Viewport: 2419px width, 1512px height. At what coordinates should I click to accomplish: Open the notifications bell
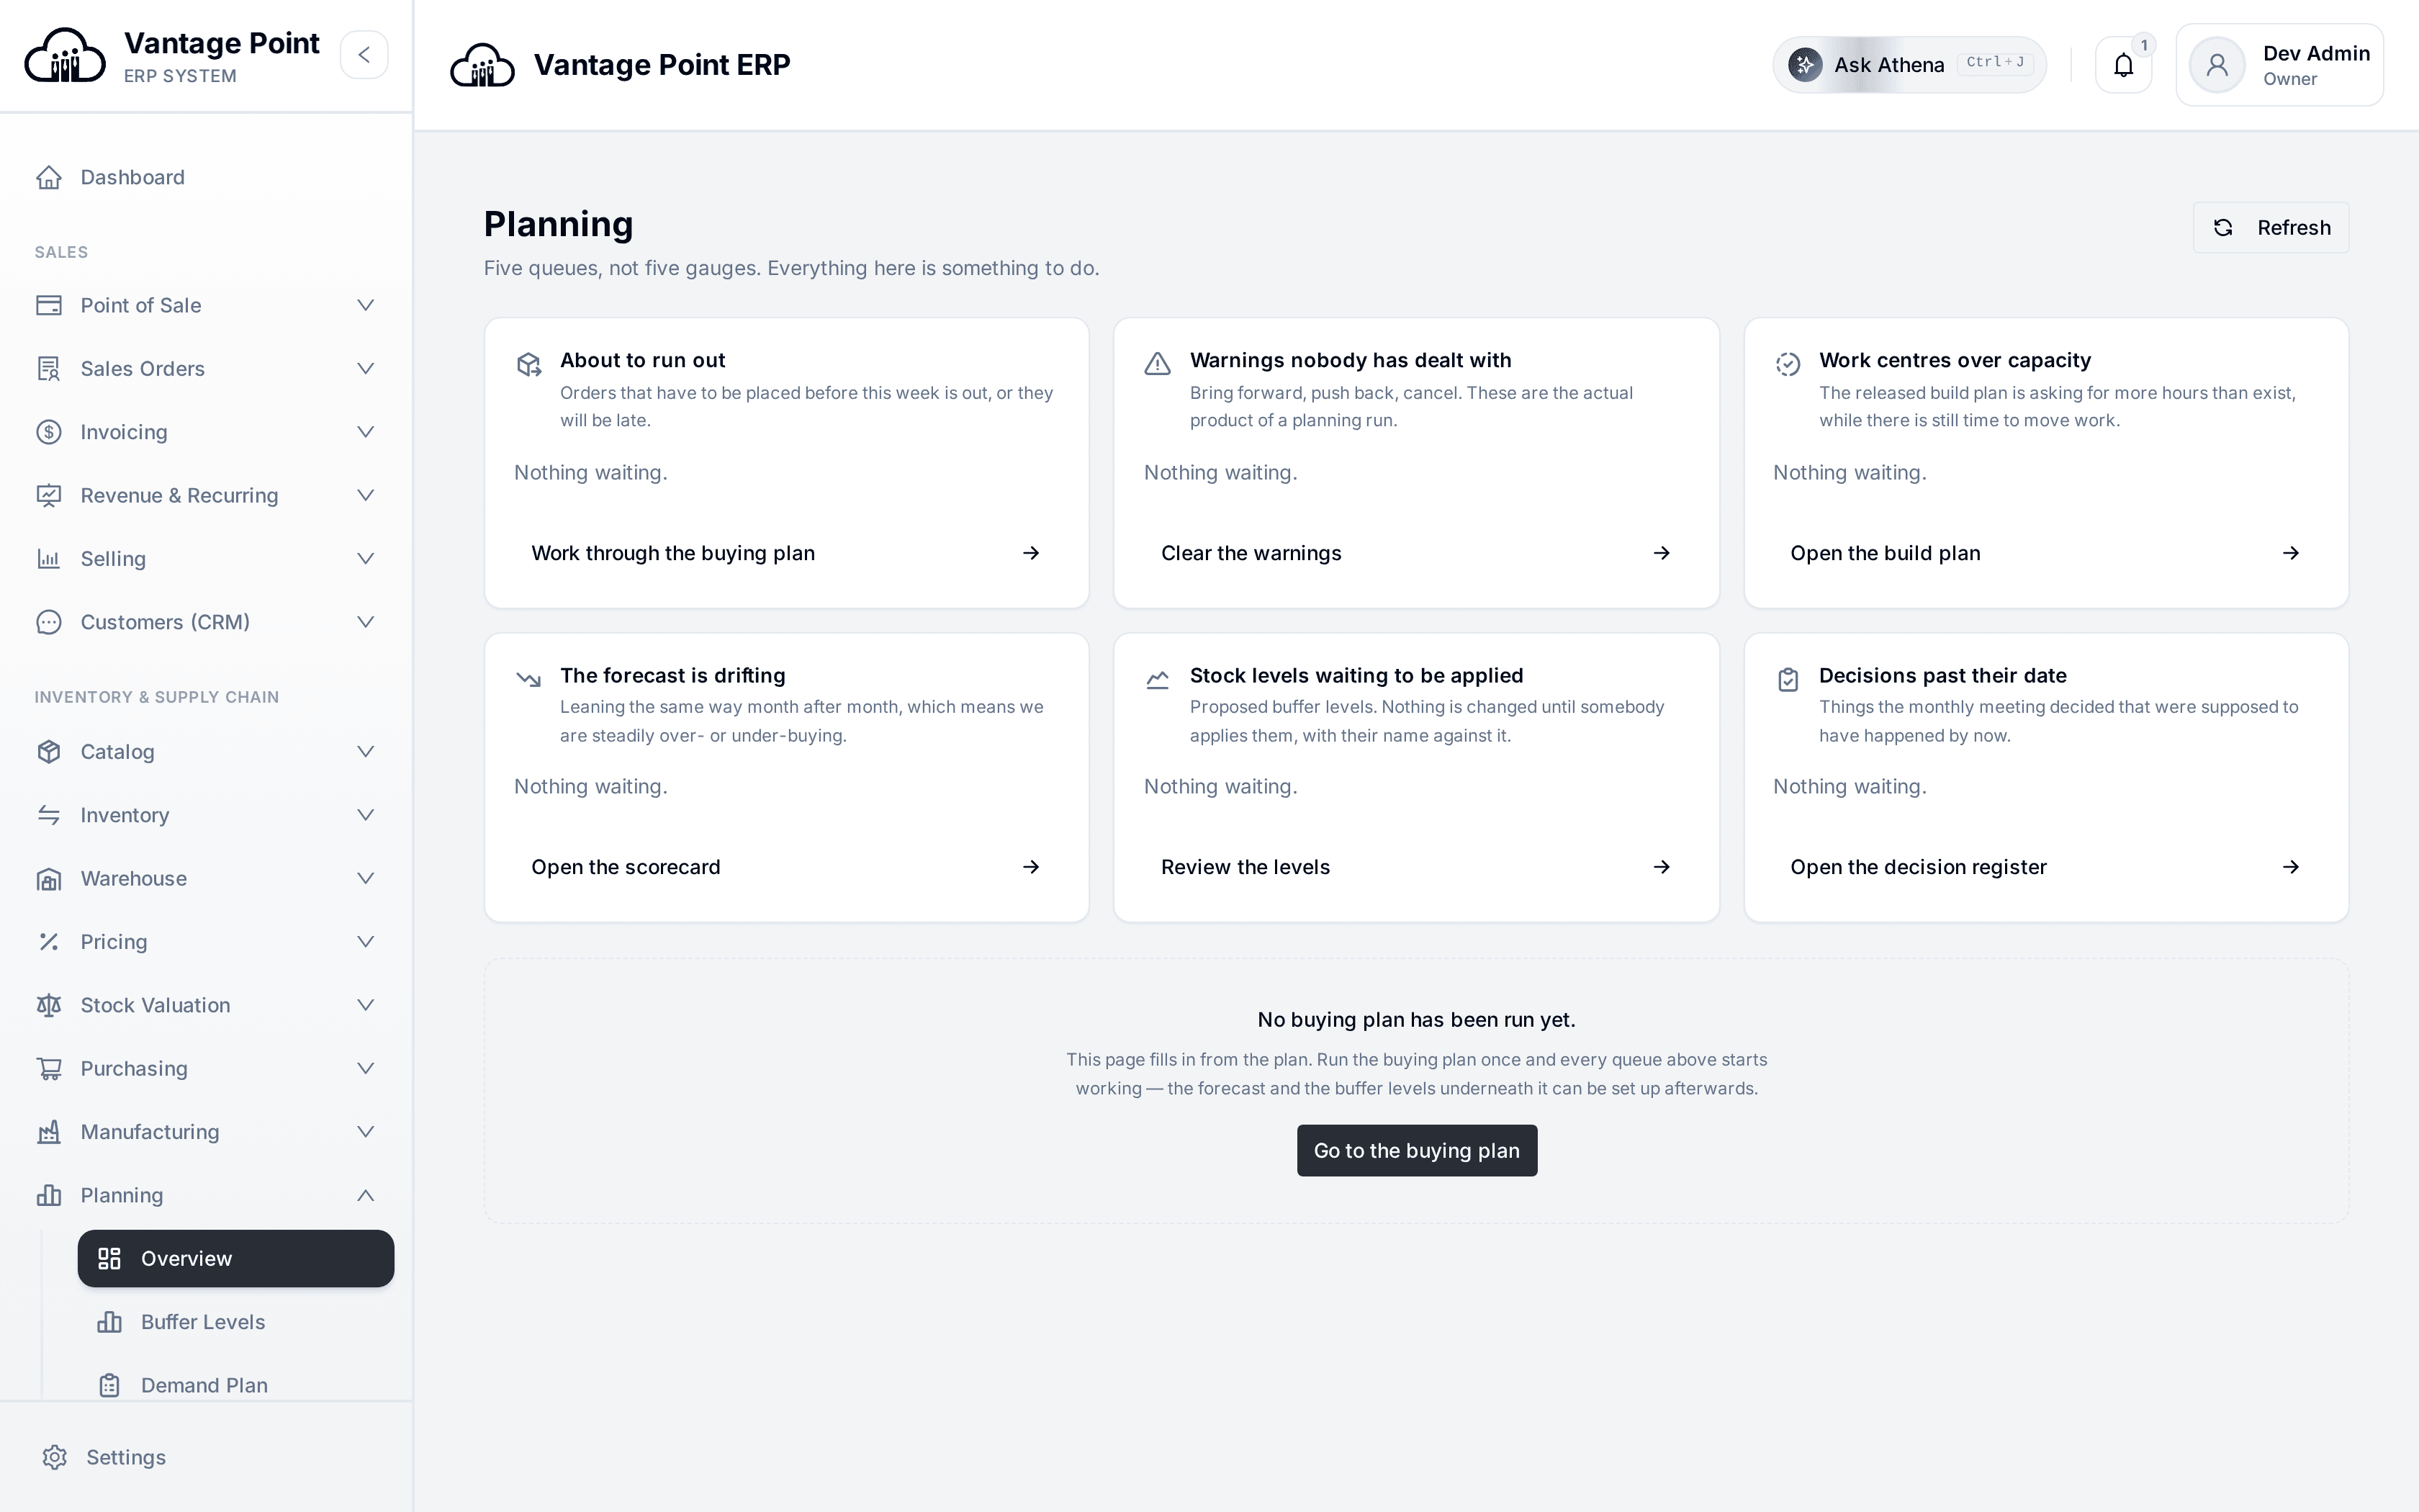tap(2123, 65)
